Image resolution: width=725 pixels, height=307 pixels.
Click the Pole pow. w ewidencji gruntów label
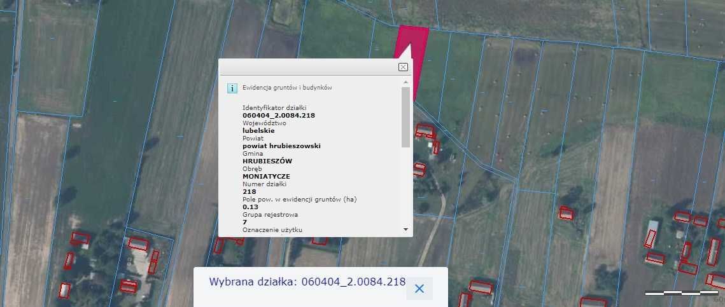point(300,199)
